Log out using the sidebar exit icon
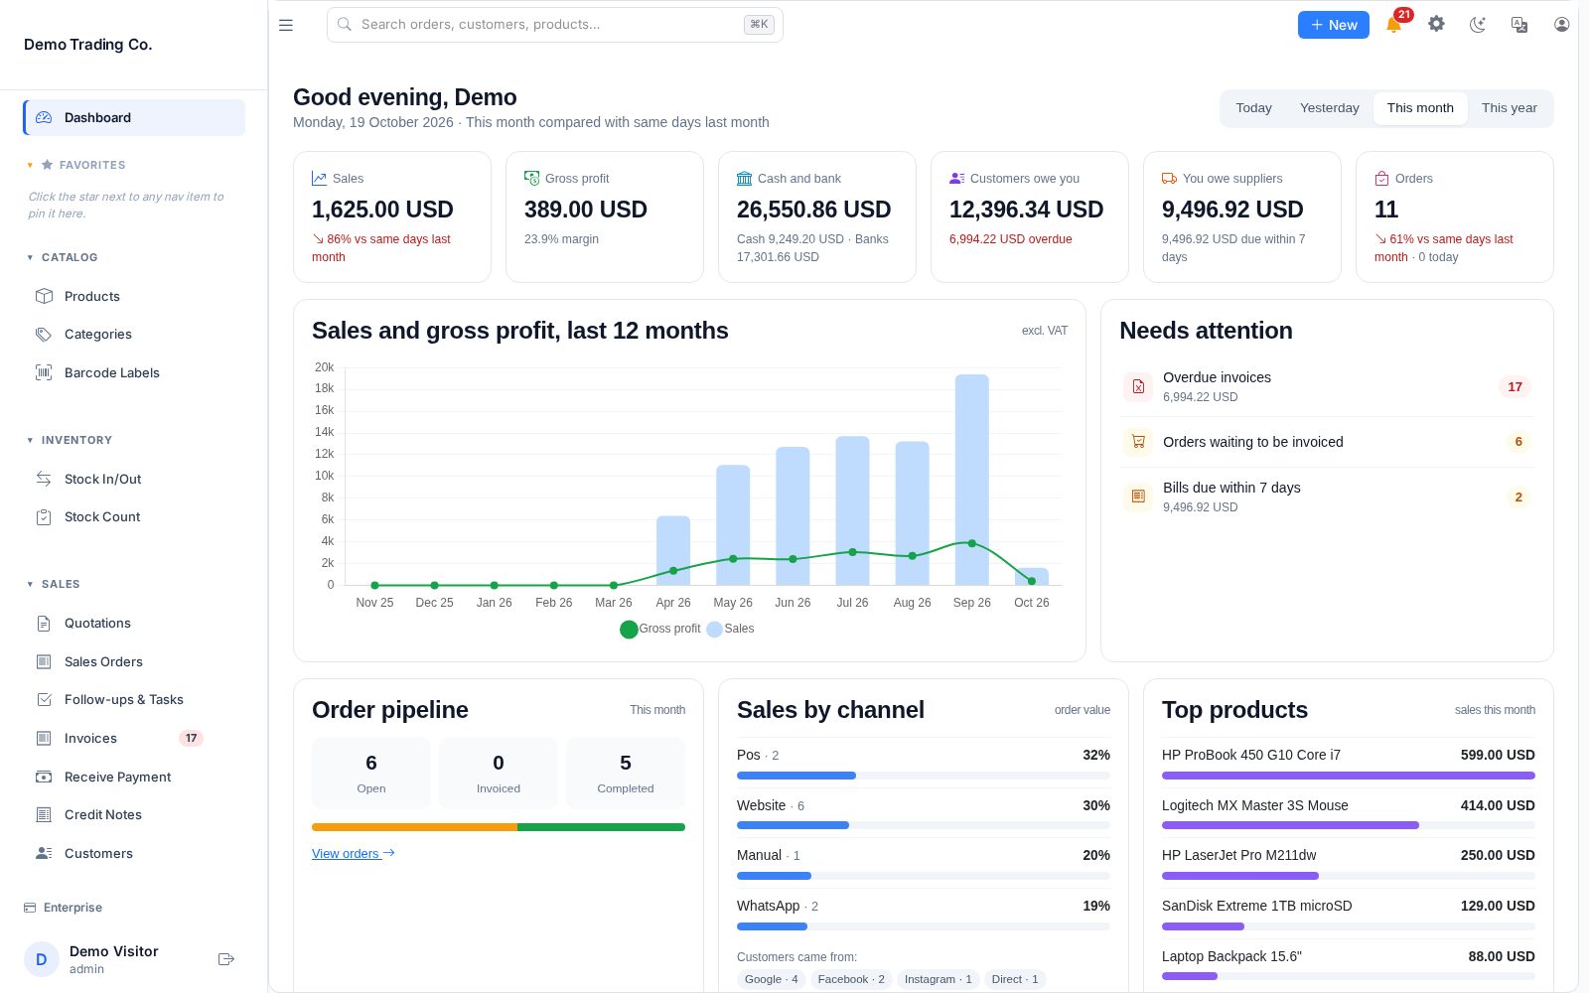This screenshot has width=1589, height=993. click(x=226, y=959)
